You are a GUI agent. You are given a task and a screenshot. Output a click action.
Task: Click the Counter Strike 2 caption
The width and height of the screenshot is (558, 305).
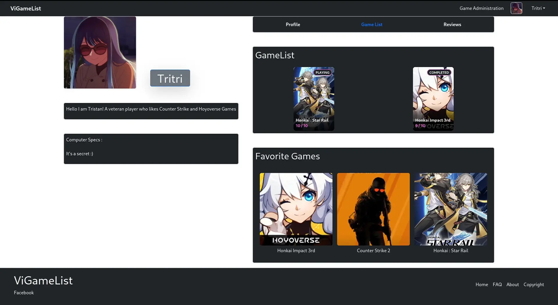coord(373,251)
